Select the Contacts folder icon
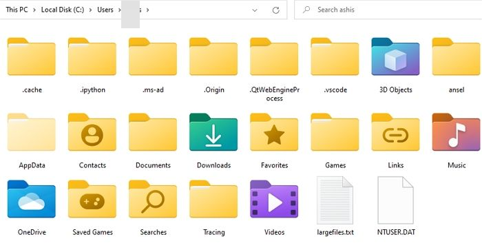Image resolution: width=482 pixels, height=250 pixels. tap(92, 132)
